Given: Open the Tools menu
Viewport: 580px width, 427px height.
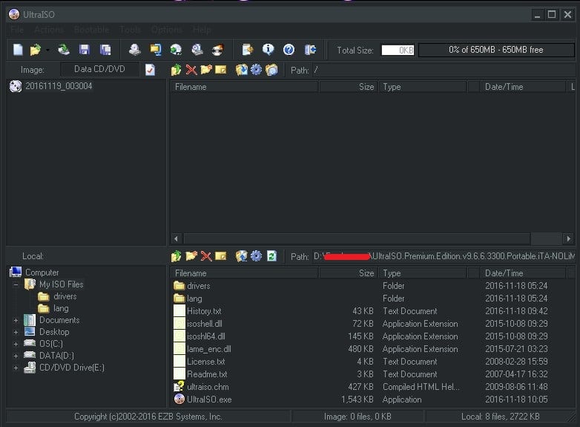Looking at the screenshot, I should pos(131,30).
